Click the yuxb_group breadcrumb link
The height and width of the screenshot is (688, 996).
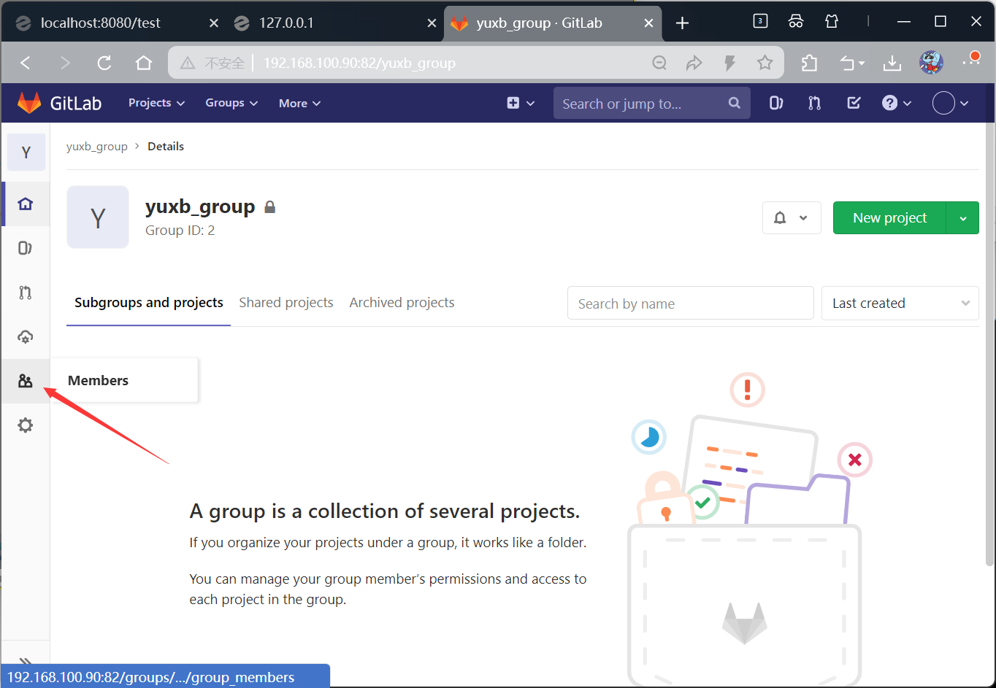(x=97, y=146)
